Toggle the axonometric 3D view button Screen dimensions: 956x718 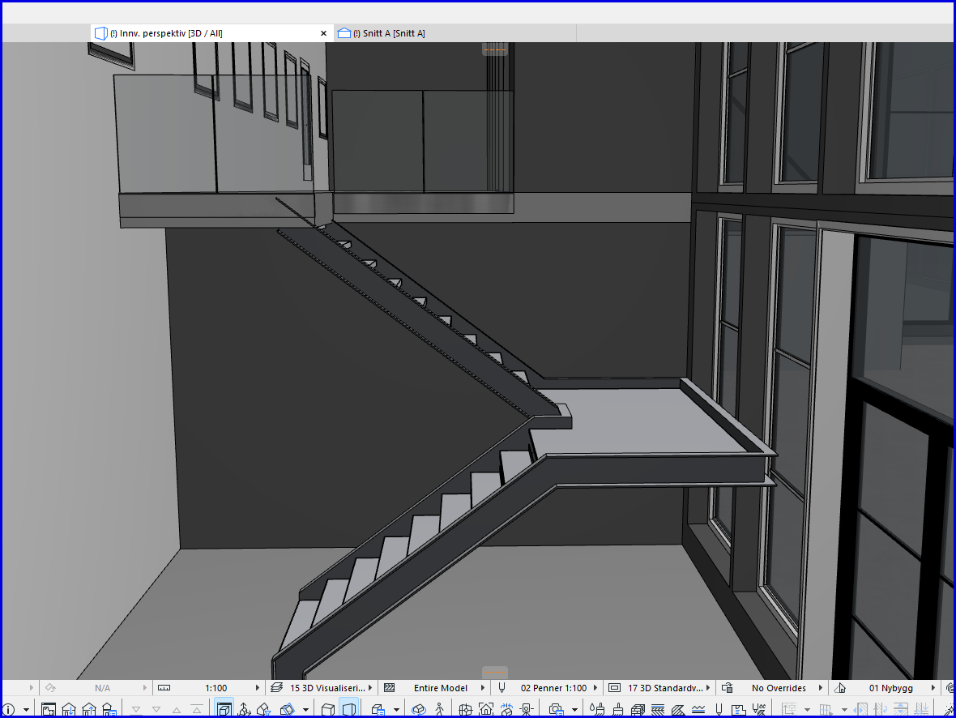[328, 710]
